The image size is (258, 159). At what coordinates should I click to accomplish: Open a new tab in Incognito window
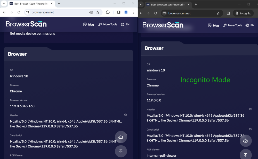click(x=196, y=4)
